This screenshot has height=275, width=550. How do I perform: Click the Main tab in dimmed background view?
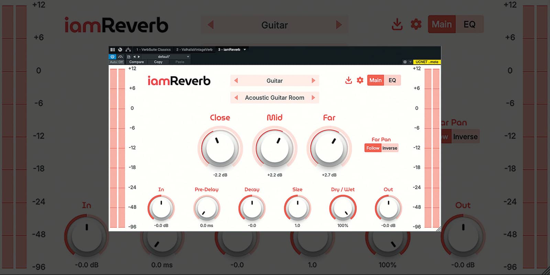click(442, 24)
